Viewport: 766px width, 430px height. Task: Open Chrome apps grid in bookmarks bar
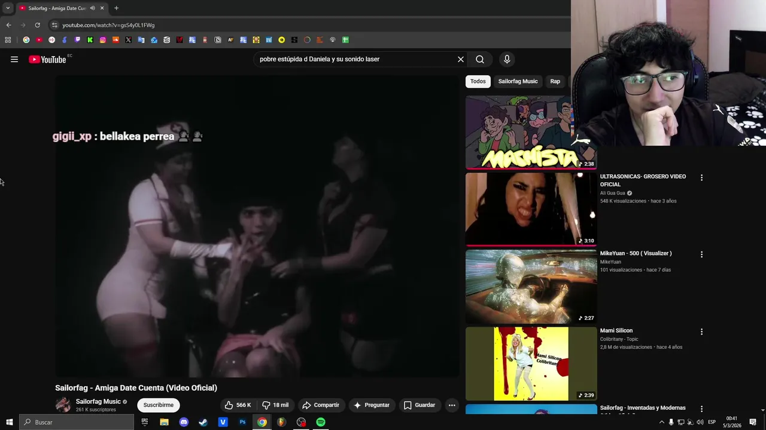click(8, 40)
